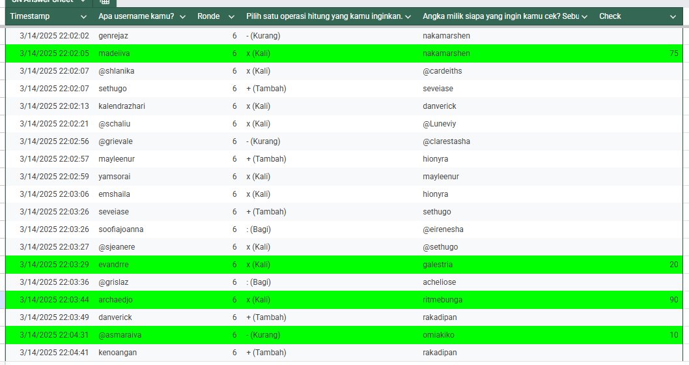Click 'x (Kali)' operation in yamsorai row
This screenshot has width=689, height=365.
pyautogui.click(x=258, y=177)
